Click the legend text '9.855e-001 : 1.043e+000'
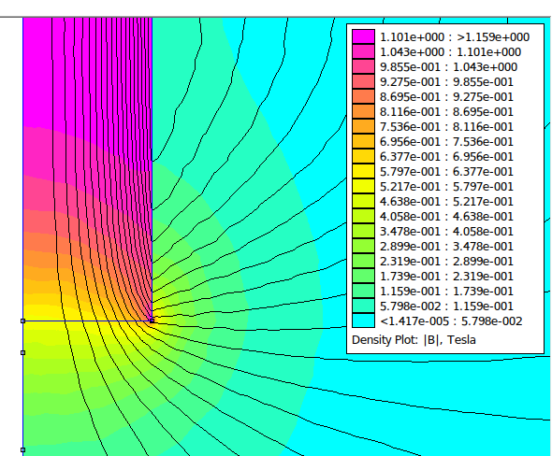Screen dimensions: 552x456 click(448, 66)
